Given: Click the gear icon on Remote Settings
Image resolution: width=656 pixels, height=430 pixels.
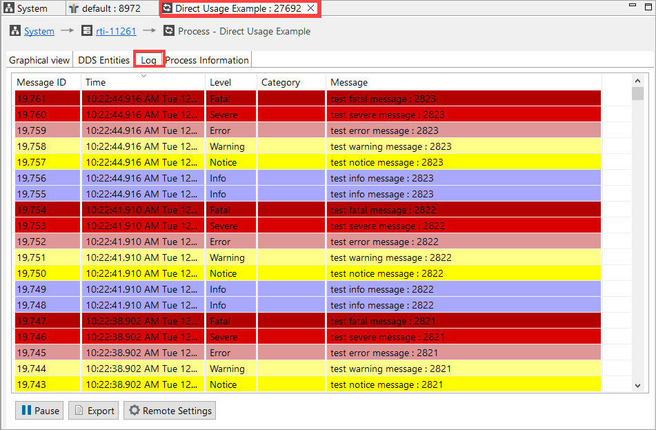Looking at the screenshot, I should tap(135, 410).
